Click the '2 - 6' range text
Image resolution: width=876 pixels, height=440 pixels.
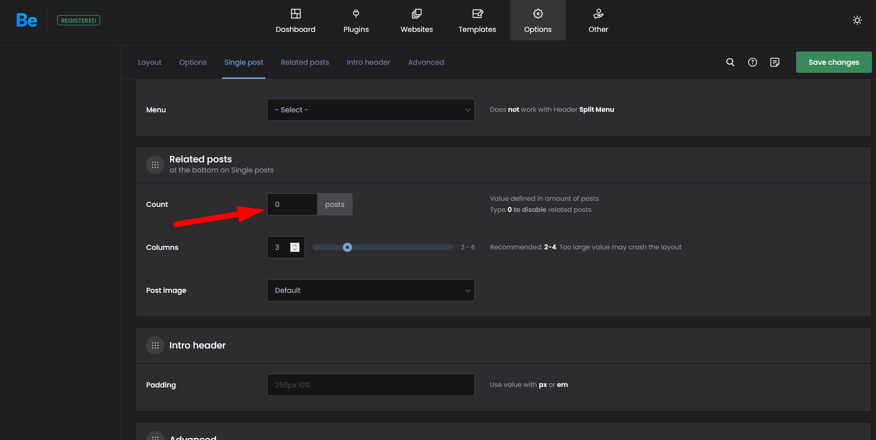click(468, 247)
